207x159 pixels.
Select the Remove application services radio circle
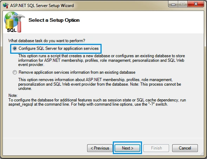(15, 72)
